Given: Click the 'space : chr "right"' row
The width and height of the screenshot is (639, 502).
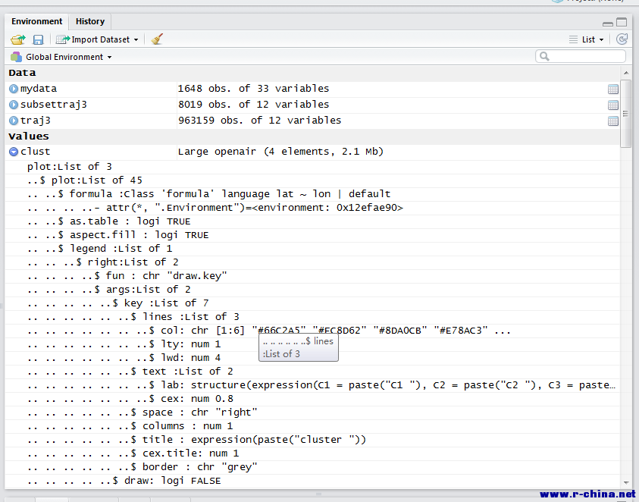Looking at the screenshot, I should (312, 413).
